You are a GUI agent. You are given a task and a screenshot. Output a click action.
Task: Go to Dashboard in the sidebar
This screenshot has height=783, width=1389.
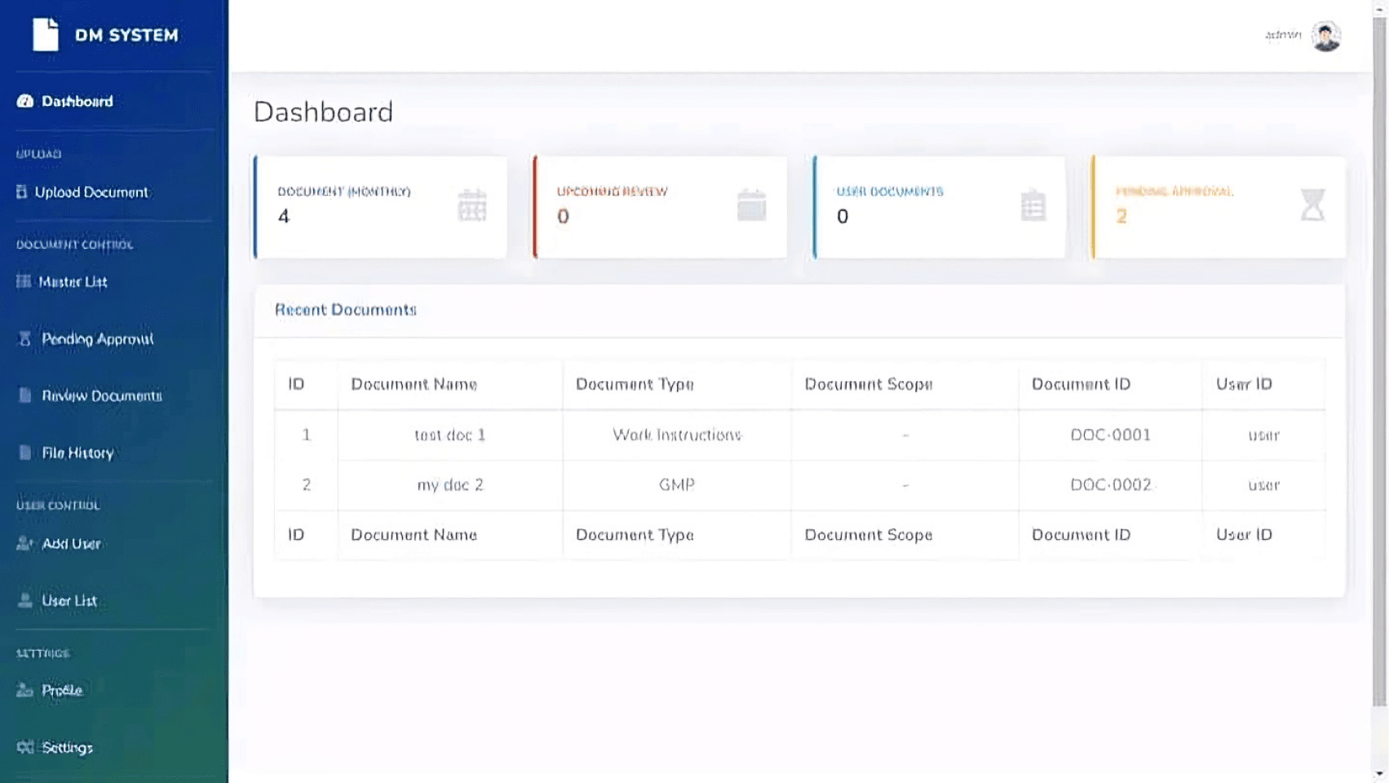click(77, 101)
